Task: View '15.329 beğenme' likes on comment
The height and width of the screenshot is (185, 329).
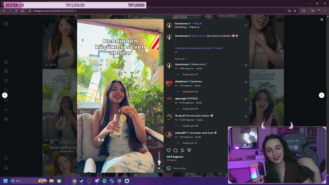Action: click(x=187, y=120)
